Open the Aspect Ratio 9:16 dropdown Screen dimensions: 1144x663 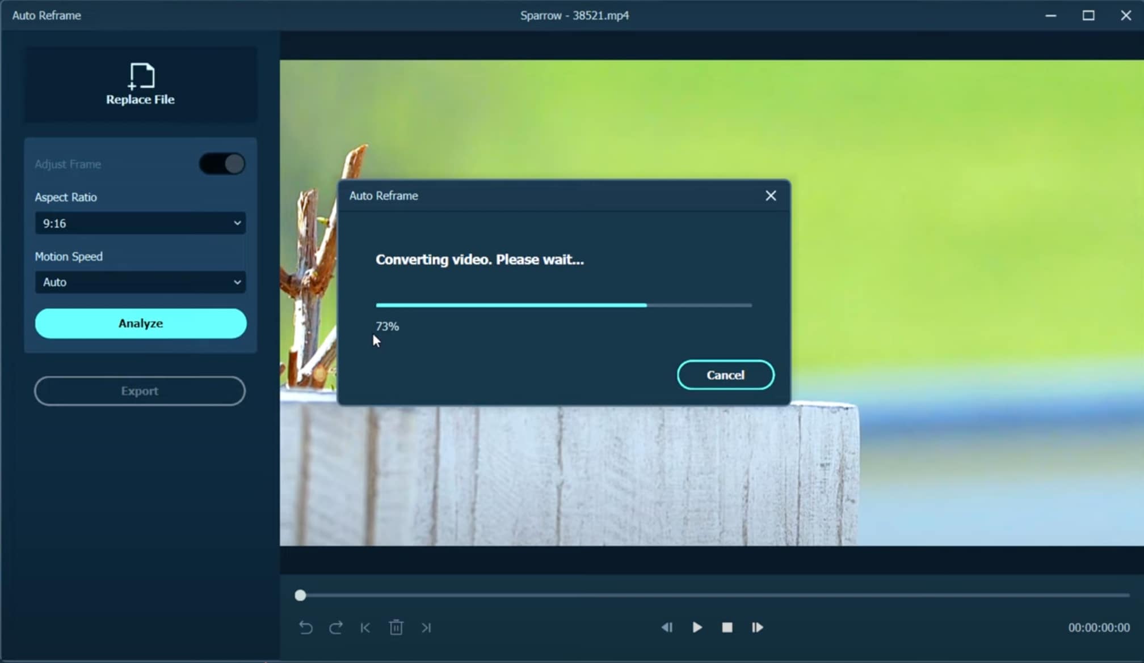140,223
